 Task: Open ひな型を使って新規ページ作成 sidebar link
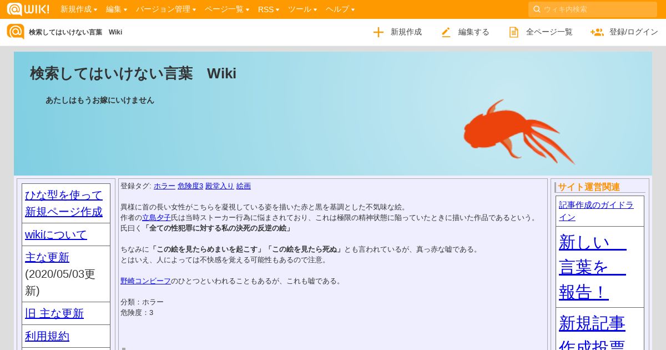tap(64, 203)
